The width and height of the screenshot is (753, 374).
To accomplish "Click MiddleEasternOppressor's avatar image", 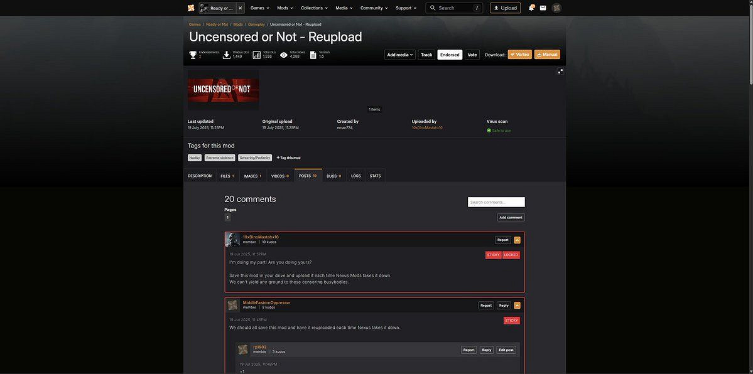I will (x=233, y=305).
